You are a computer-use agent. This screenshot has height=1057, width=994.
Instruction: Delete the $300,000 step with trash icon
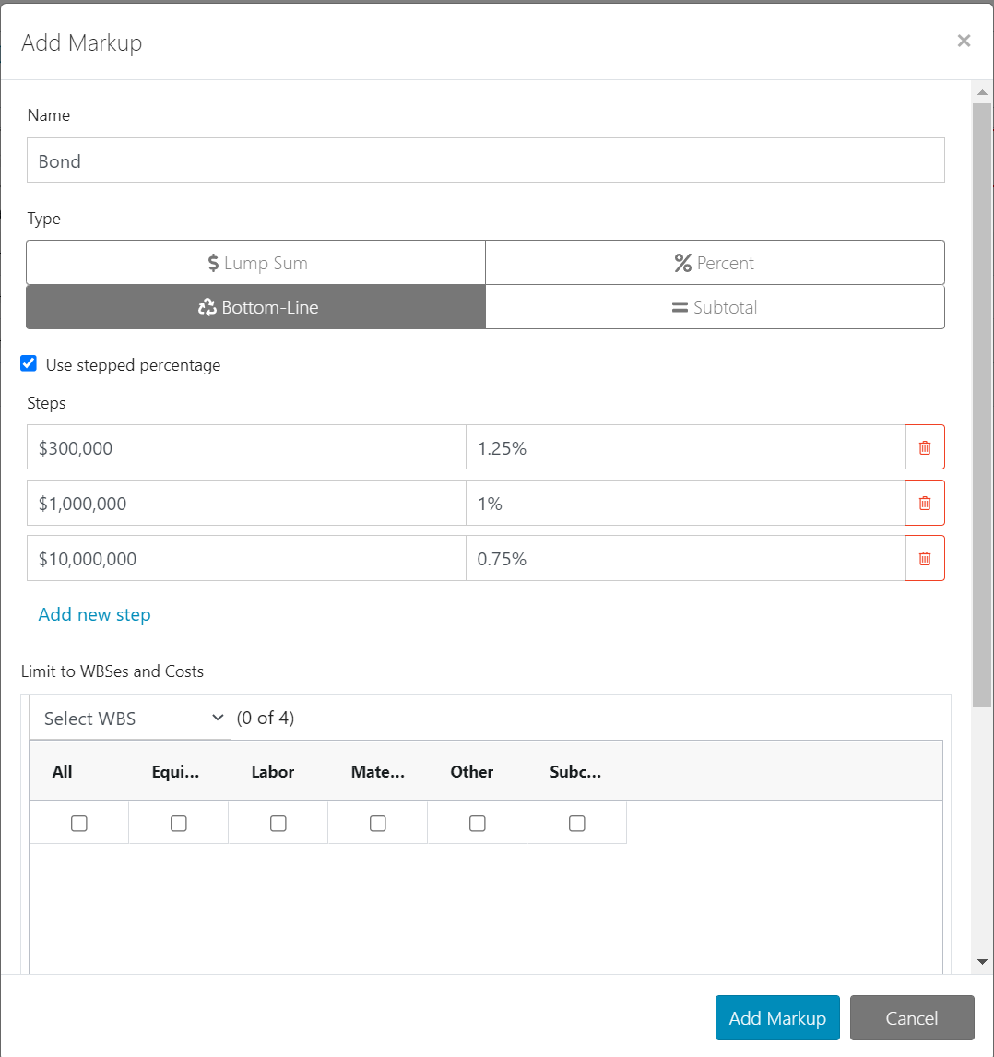[925, 446]
